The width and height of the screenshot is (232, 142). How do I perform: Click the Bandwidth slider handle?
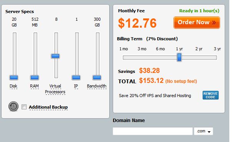pos(97,78)
